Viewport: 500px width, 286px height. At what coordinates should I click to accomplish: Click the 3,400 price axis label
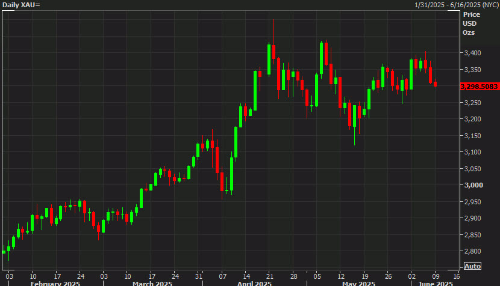tap(473, 53)
